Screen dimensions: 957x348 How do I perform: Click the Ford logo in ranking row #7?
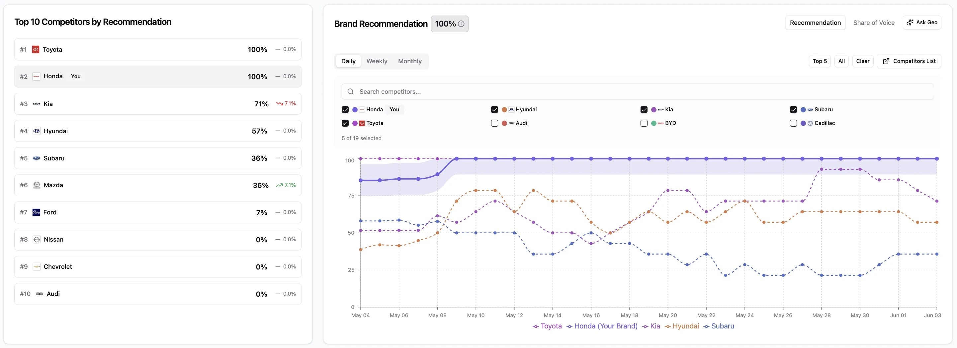(36, 212)
